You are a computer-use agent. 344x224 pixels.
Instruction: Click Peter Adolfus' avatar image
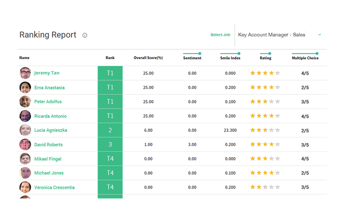pos(25,102)
